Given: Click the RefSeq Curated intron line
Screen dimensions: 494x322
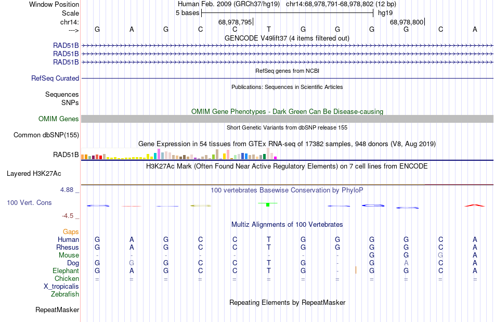Looking at the screenshot, I should point(287,78).
